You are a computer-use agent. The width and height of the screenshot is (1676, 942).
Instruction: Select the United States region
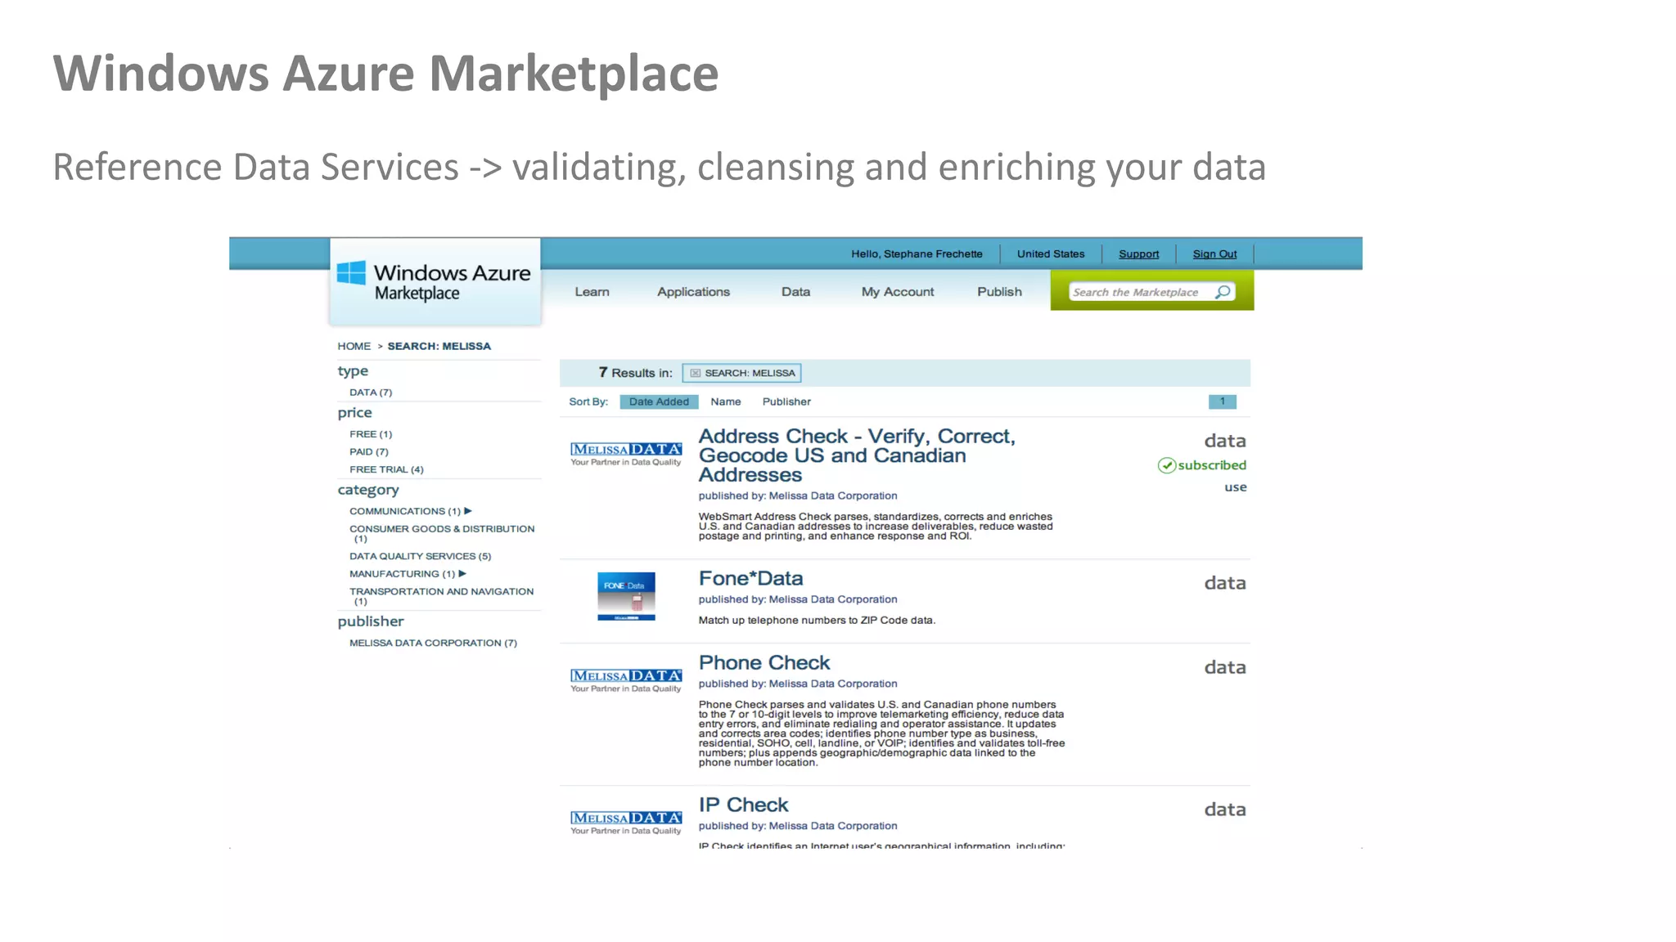(1051, 254)
